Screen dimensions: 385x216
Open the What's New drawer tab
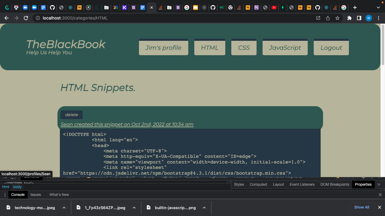tap(59, 195)
